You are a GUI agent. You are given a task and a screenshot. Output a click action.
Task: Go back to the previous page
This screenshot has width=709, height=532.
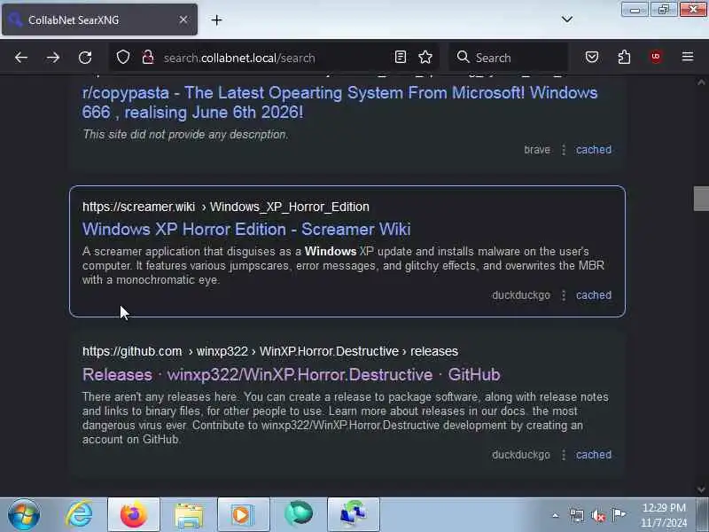click(21, 58)
